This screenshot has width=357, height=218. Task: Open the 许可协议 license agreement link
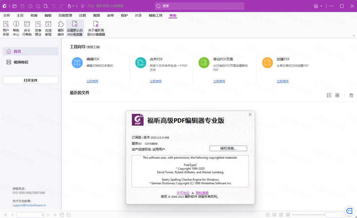pyautogui.click(x=183, y=193)
